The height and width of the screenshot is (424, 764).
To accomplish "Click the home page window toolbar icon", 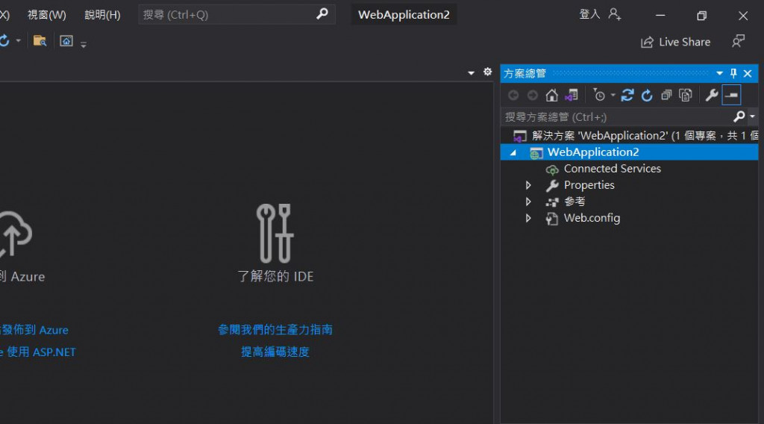I will [x=66, y=40].
